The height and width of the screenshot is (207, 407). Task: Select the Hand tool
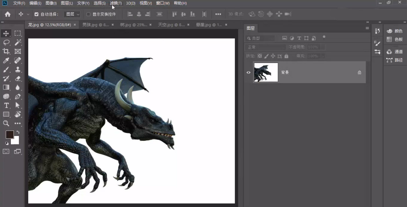[18, 114]
